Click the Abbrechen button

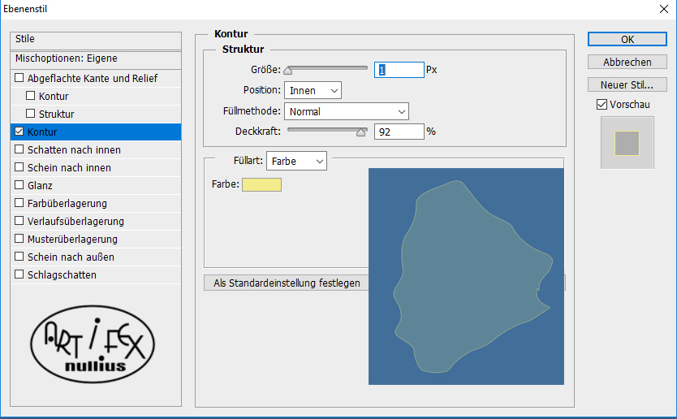point(627,63)
